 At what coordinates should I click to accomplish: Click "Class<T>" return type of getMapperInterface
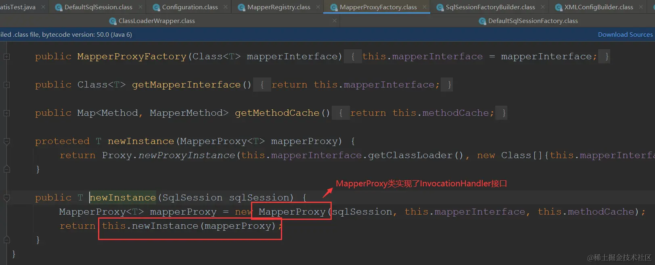pyautogui.click(x=102, y=85)
